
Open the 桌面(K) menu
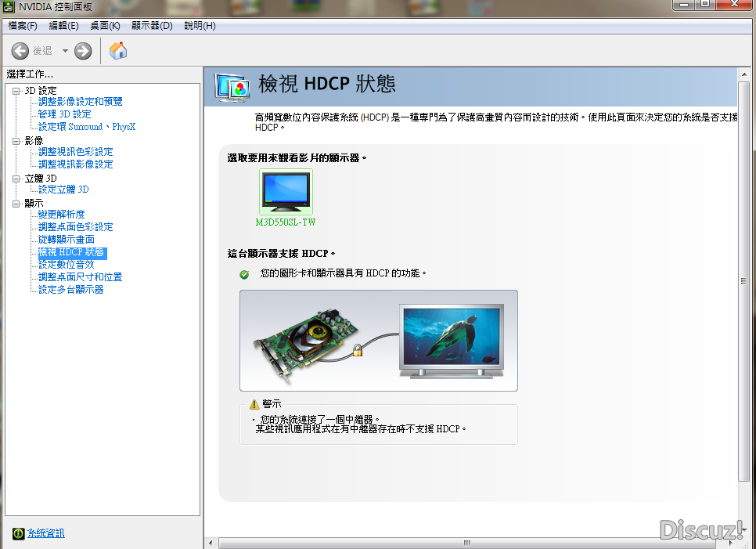(105, 26)
